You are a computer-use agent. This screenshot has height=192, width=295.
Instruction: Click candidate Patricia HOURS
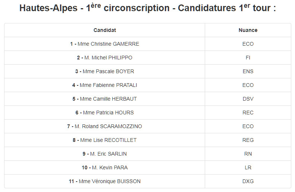click(x=108, y=113)
